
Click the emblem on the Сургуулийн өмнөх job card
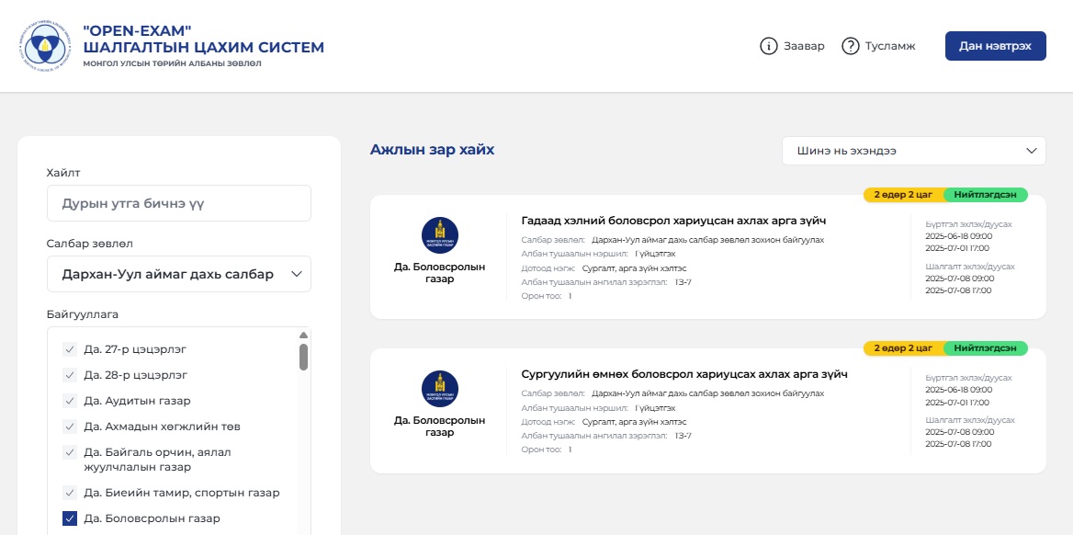pyautogui.click(x=440, y=389)
